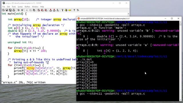Minimize the GVim window
183x103 pixels.
coord(113,3)
